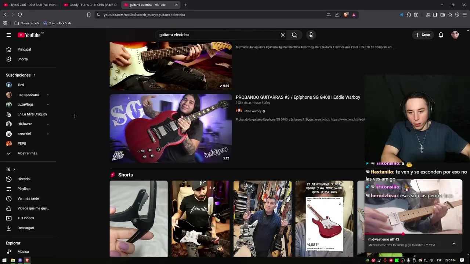Open the notifications bell
The image size is (470, 264).
441,35
